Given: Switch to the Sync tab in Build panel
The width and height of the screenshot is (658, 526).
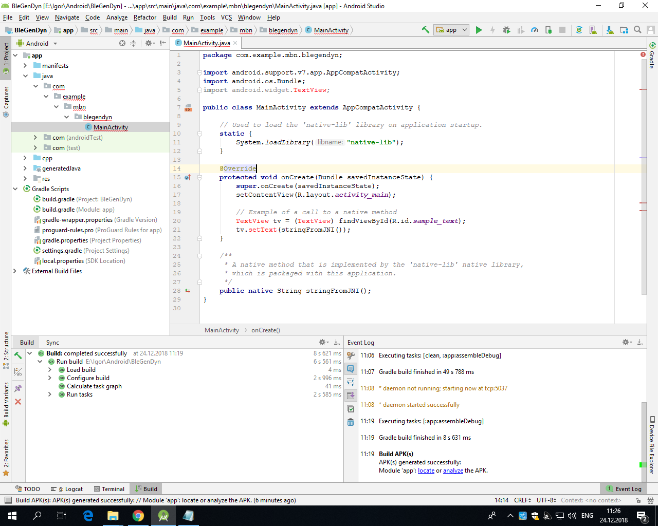Looking at the screenshot, I should click(52, 342).
